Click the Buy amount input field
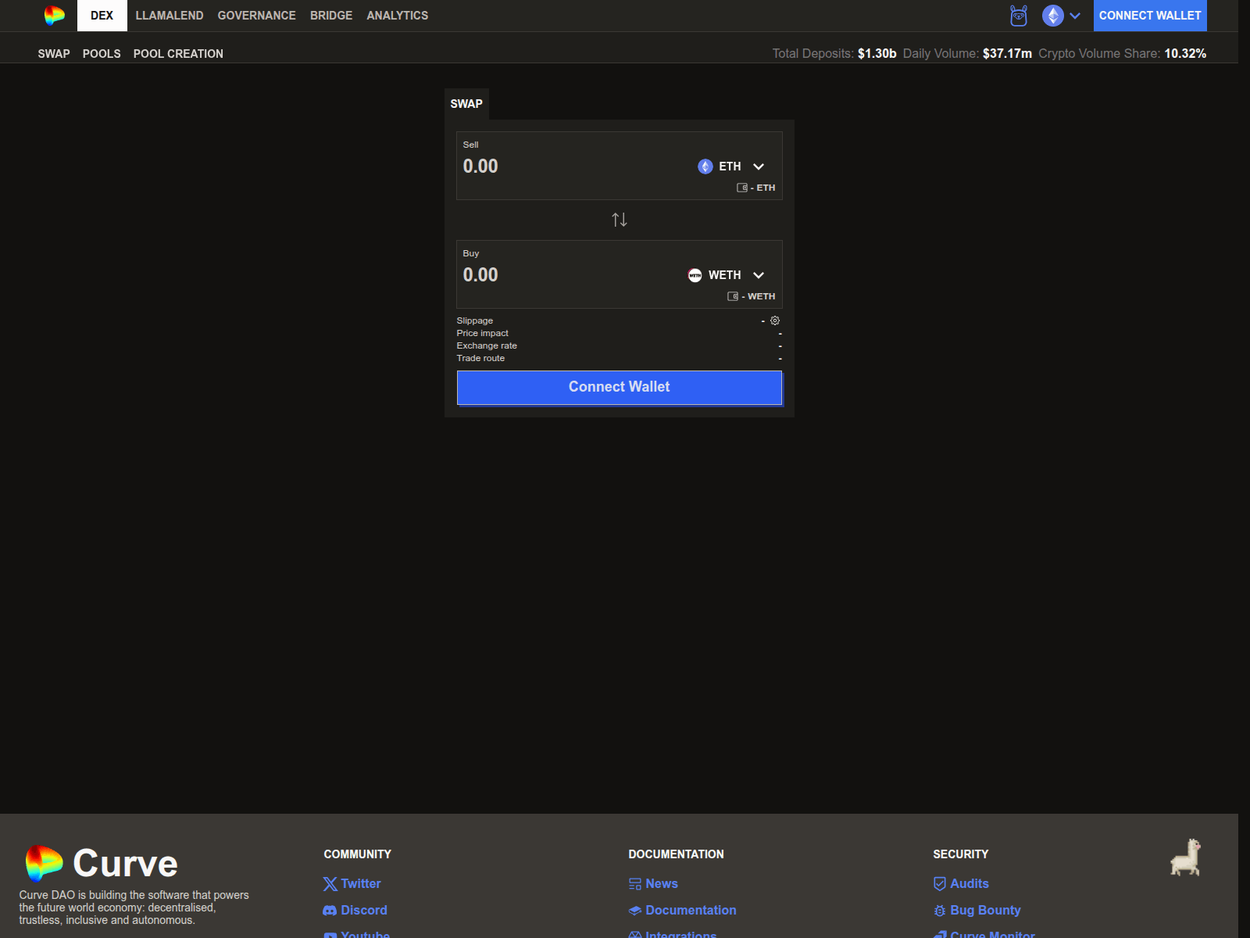Viewport: 1250px width, 938px height. pos(570,275)
